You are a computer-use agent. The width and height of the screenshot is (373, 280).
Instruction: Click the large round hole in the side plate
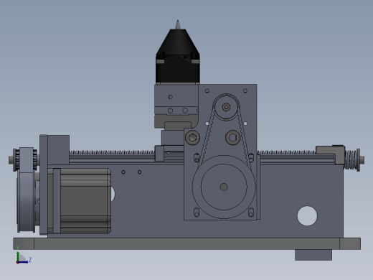point(307,215)
